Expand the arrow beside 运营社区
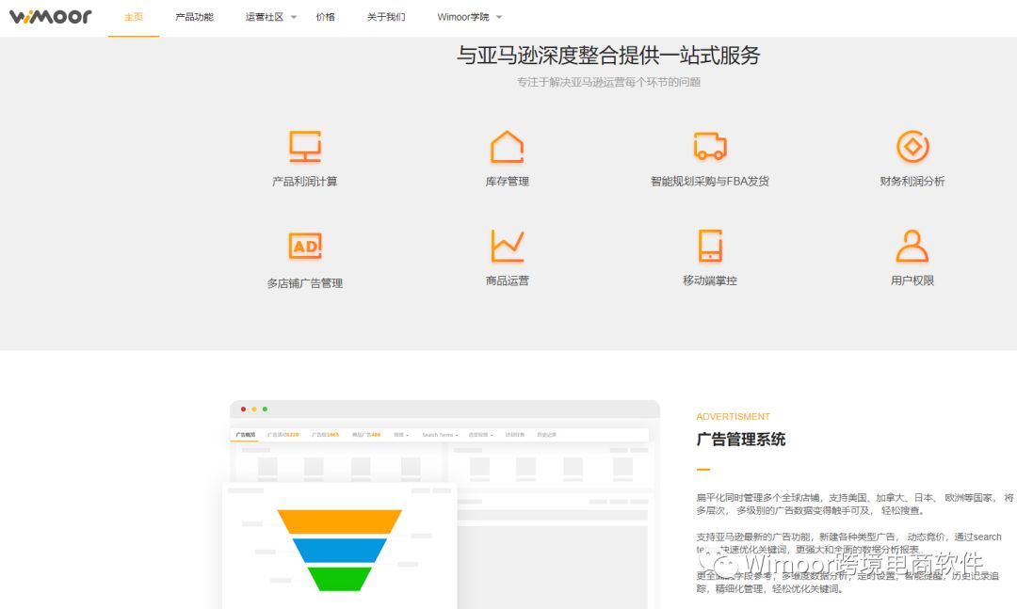This screenshot has width=1017, height=609. click(294, 18)
